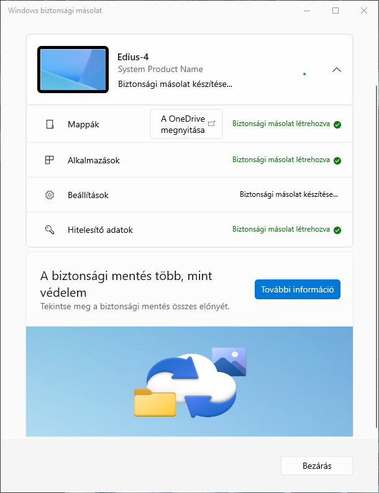Click the Alkalmazások apps grid icon
Viewport: 379px width, 493px height.
click(50, 160)
